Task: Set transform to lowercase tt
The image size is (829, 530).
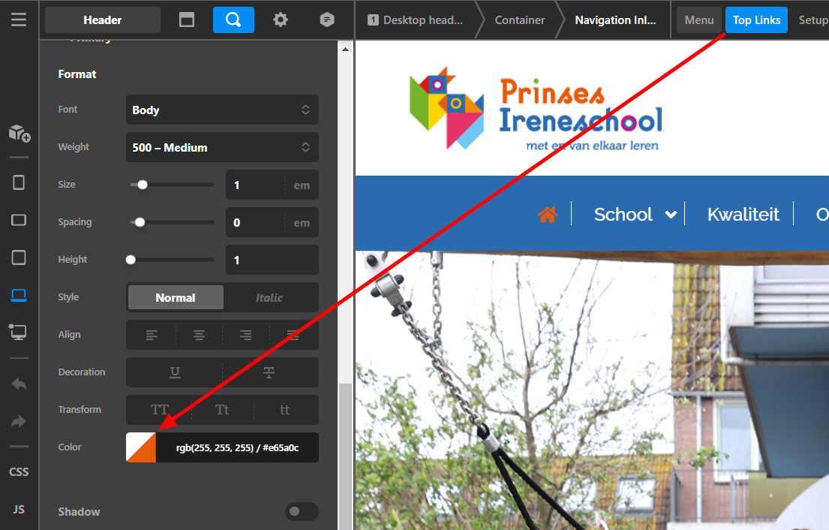Action: point(284,410)
